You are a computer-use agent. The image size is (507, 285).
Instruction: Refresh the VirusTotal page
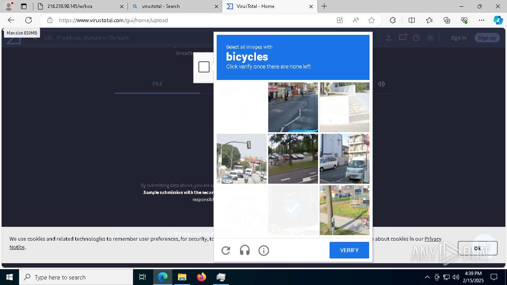[29, 20]
